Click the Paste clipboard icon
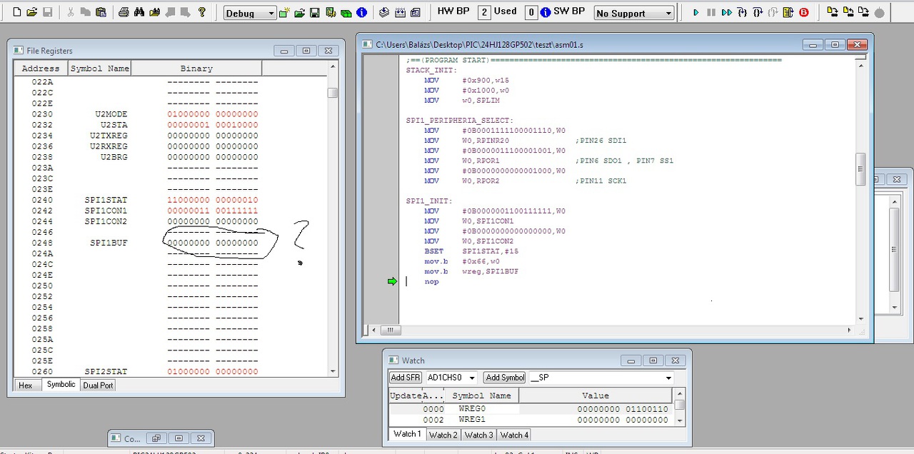Image resolution: width=914 pixels, height=454 pixels. click(101, 12)
